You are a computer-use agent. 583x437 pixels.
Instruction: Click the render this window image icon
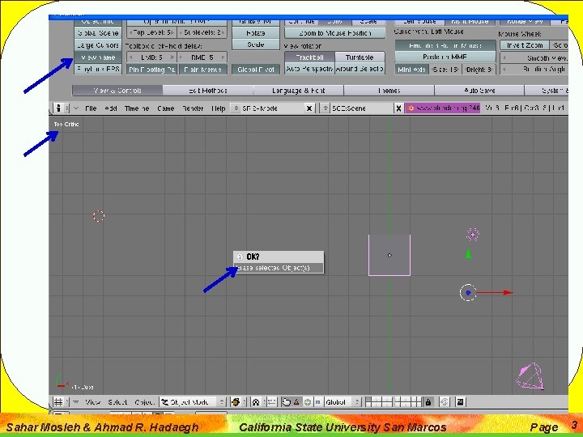460,402
